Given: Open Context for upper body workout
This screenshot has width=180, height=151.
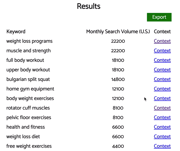Looking at the screenshot, I should click(x=162, y=70).
